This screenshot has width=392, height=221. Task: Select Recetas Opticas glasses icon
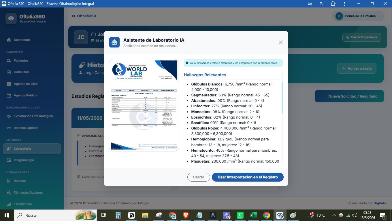tap(9, 128)
